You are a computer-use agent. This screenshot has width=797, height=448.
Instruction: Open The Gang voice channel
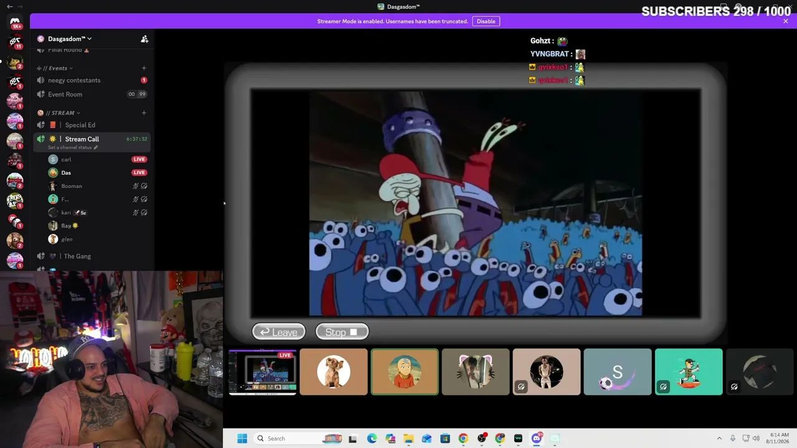[92, 256]
